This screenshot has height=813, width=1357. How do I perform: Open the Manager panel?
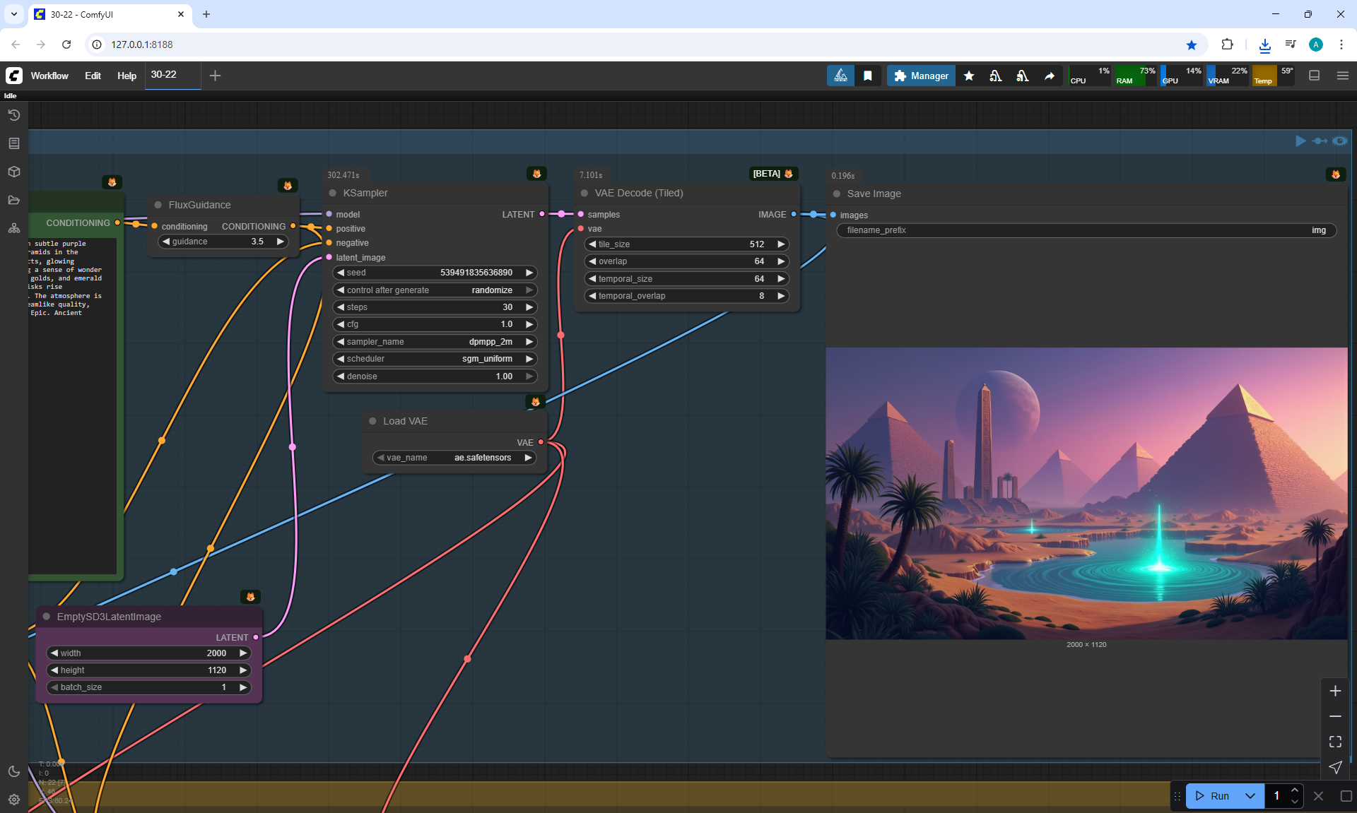921,76
